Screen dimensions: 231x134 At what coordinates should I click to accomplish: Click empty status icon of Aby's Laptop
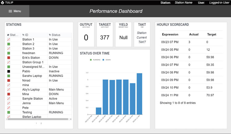click(9, 90)
